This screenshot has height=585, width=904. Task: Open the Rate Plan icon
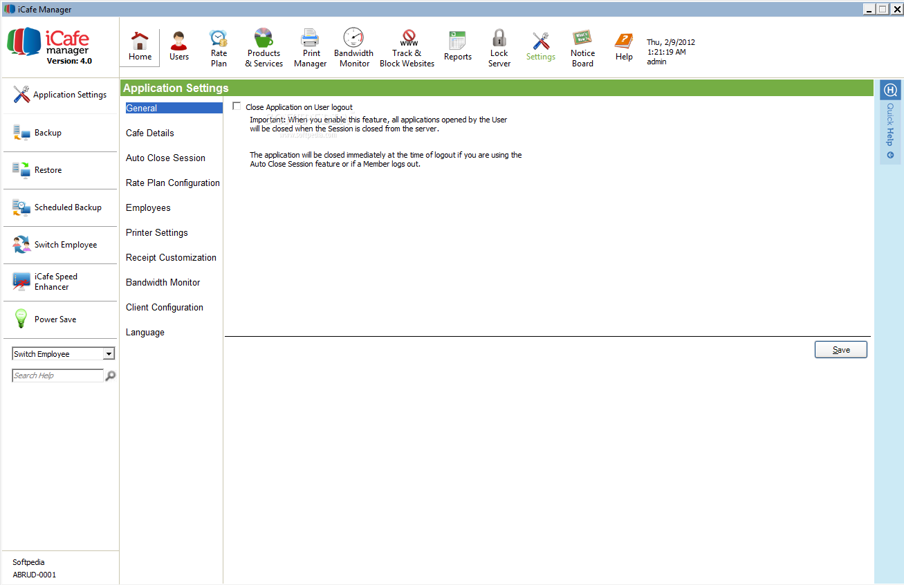point(219,38)
